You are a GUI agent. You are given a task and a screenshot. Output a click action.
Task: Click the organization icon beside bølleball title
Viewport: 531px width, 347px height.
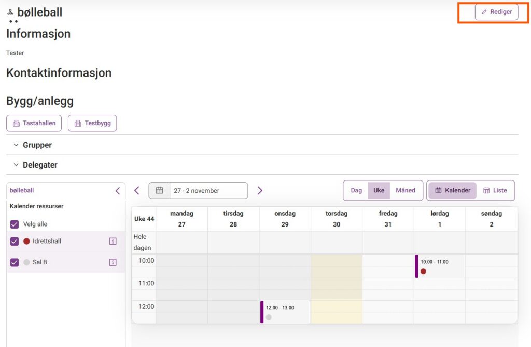click(x=10, y=12)
